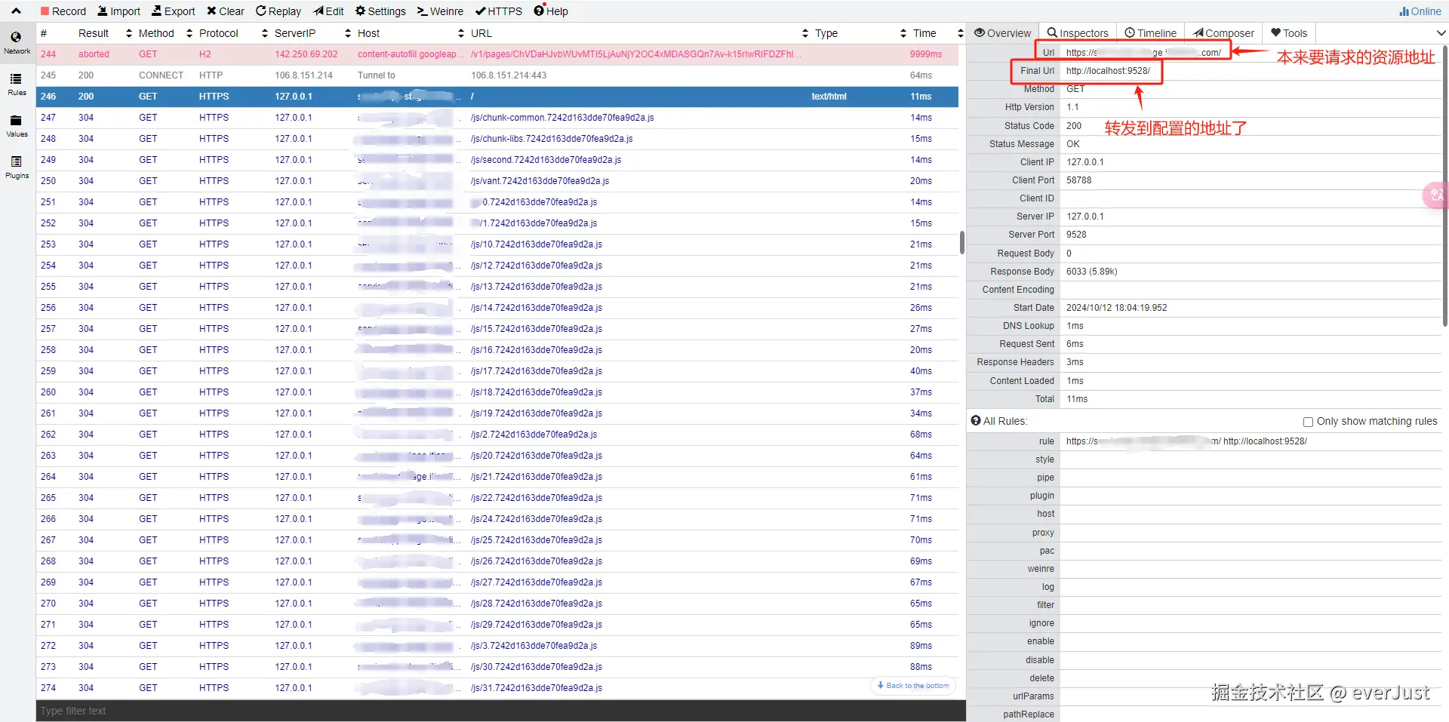View the Online status indicator
The height and width of the screenshot is (722, 1449).
[x=1420, y=11]
